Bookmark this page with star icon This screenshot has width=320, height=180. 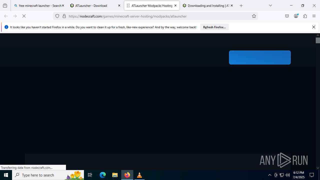point(254,16)
